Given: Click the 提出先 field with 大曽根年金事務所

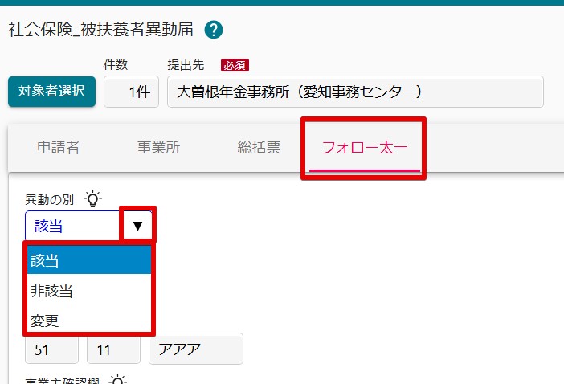Looking at the screenshot, I should click(355, 92).
